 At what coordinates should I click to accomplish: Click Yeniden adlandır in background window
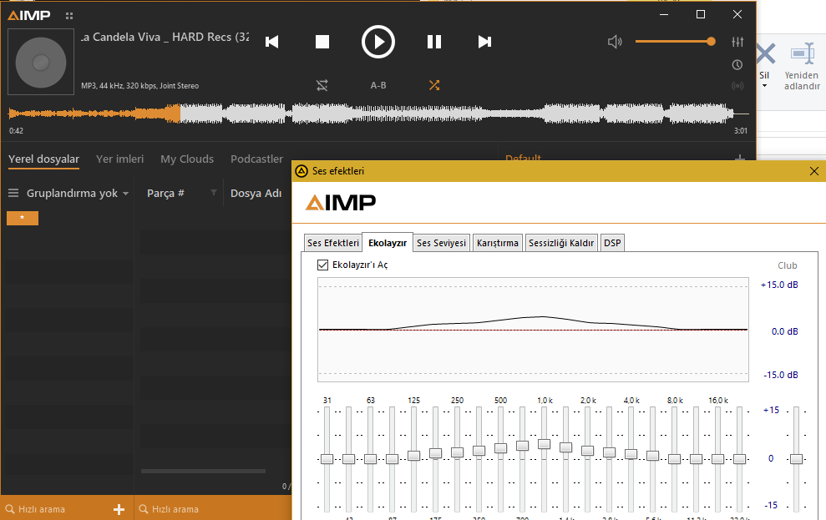click(802, 66)
